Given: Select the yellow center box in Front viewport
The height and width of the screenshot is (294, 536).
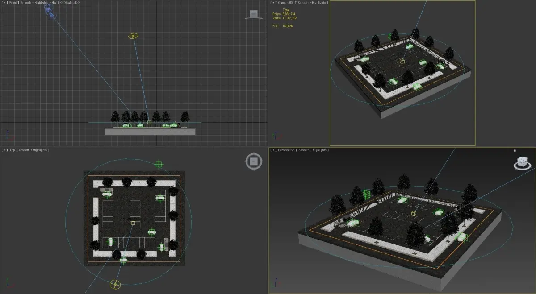Looking at the screenshot, I should 149,122.
